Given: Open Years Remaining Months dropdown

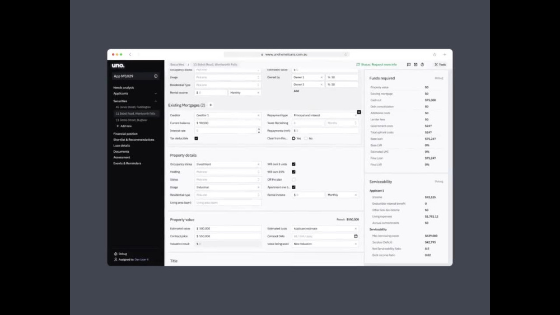Looking at the screenshot, I should click(342, 123).
